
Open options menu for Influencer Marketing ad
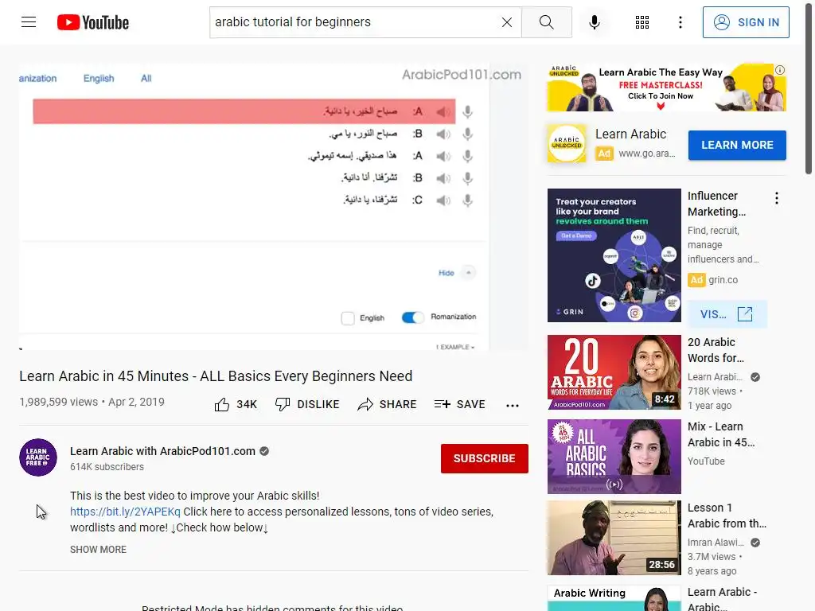click(x=777, y=198)
